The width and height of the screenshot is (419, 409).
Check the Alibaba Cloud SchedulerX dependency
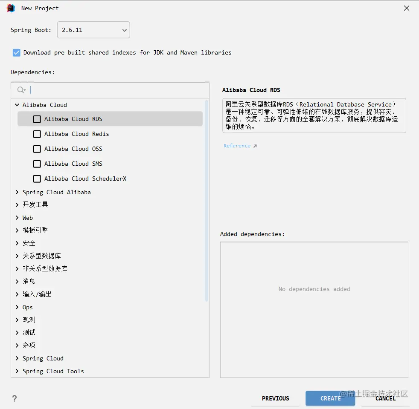(37, 179)
